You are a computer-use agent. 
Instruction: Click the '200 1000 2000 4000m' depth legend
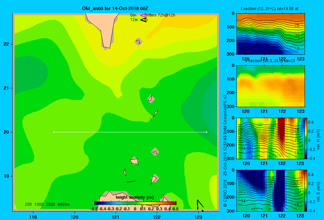(47, 204)
